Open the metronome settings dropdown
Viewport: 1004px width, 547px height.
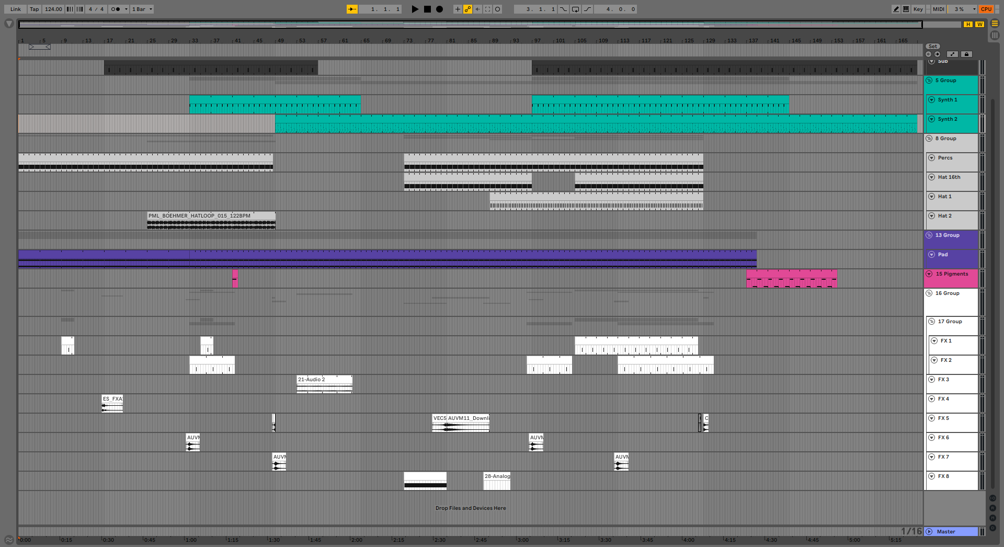pos(126,9)
